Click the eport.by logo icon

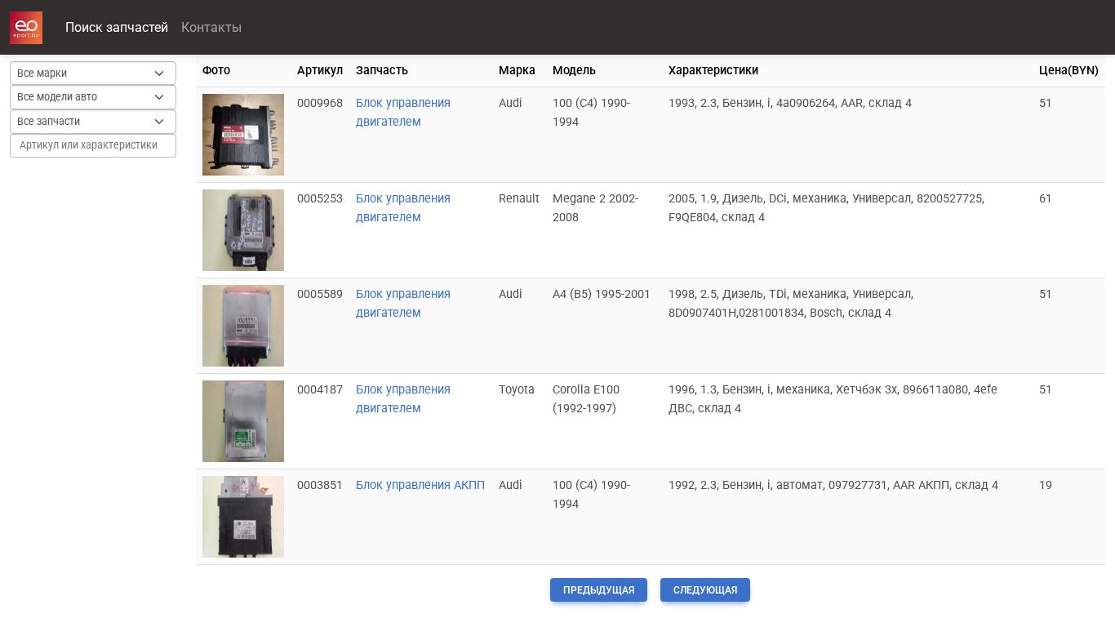click(26, 28)
